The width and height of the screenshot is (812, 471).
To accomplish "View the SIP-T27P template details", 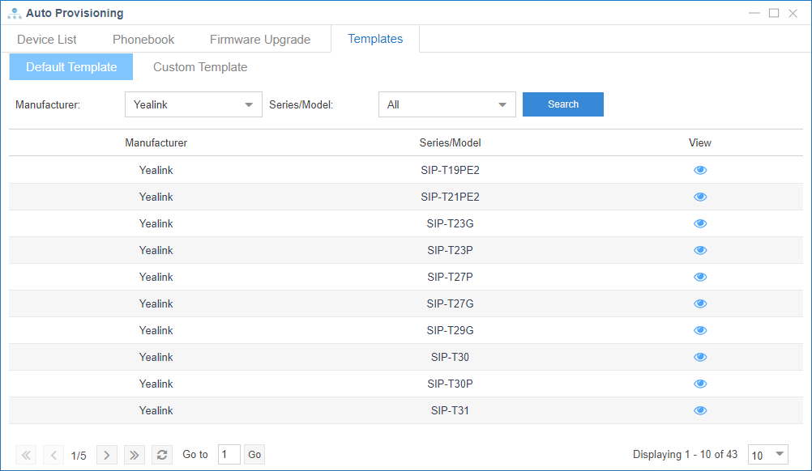I will (x=700, y=277).
